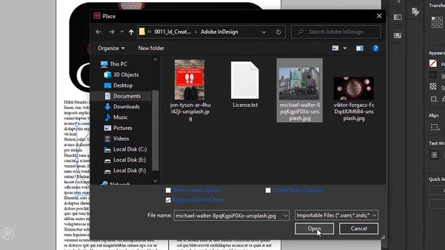
Task: Open the Organize menu
Action: click(111, 48)
